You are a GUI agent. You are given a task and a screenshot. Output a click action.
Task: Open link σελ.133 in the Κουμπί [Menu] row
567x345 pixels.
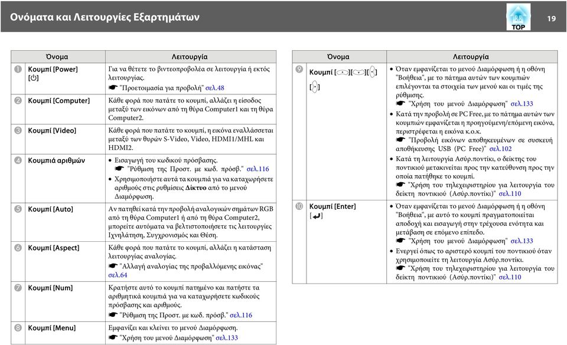227,338
